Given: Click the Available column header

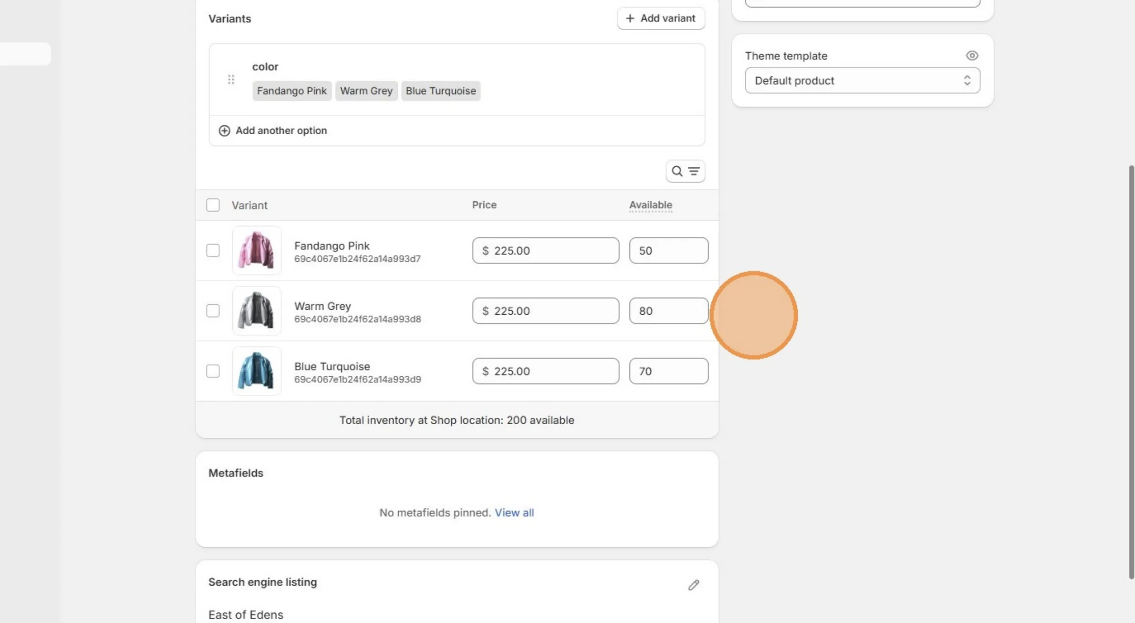Looking at the screenshot, I should (x=651, y=205).
